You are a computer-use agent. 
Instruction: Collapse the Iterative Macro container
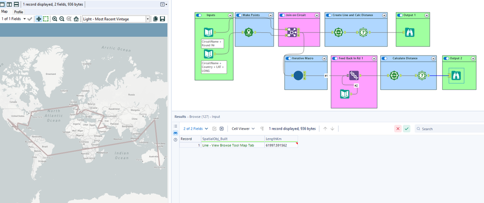[x=324, y=58]
